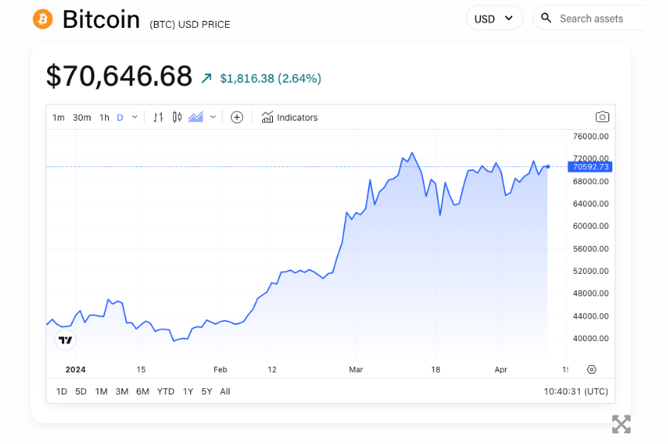The image size is (668, 444).
Task: Set chart interval to 30m
Action: click(x=81, y=118)
